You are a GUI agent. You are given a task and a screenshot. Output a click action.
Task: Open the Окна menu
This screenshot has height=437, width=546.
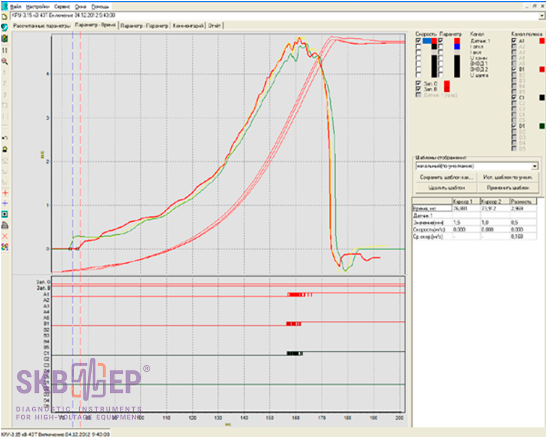pyautogui.click(x=80, y=7)
